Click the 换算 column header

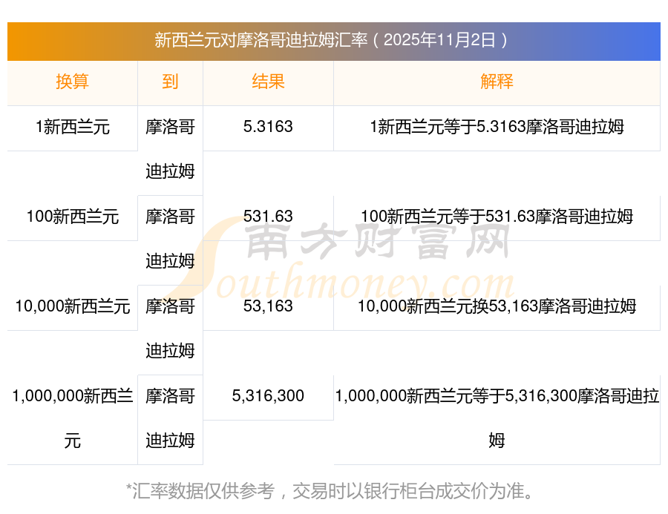72,82
